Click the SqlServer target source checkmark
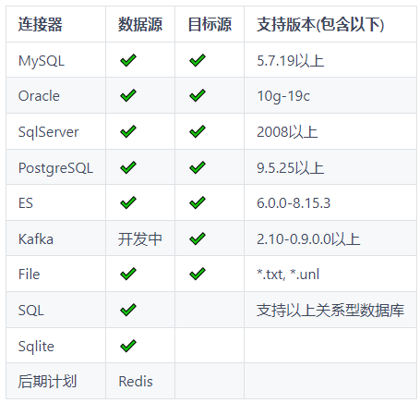Image resolution: width=420 pixels, height=403 pixels. click(198, 131)
